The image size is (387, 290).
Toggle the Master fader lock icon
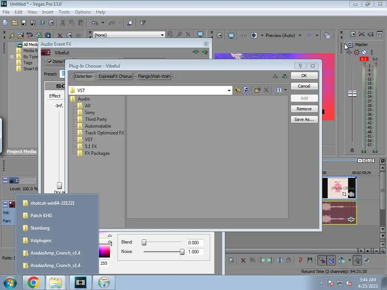(352, 150)
